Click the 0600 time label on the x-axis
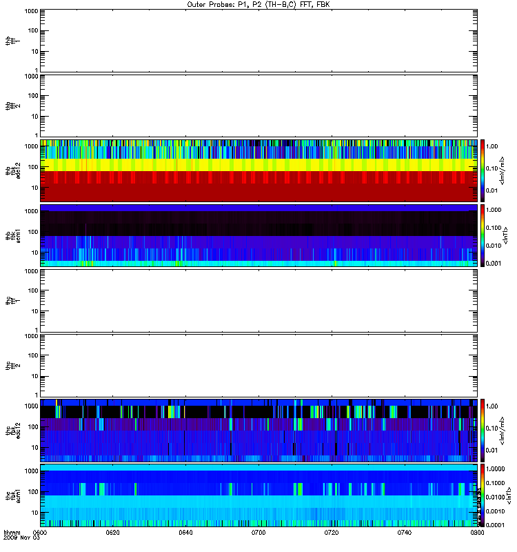Screen dimensions: 517x552 39,532
